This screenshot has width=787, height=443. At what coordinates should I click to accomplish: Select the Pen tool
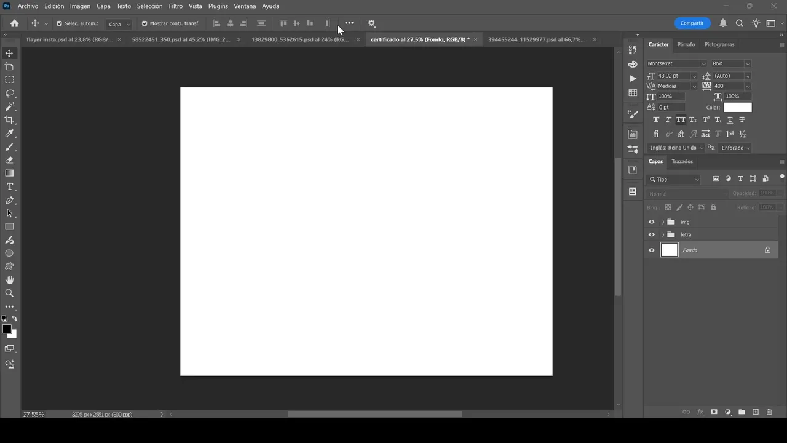point(9,201)
